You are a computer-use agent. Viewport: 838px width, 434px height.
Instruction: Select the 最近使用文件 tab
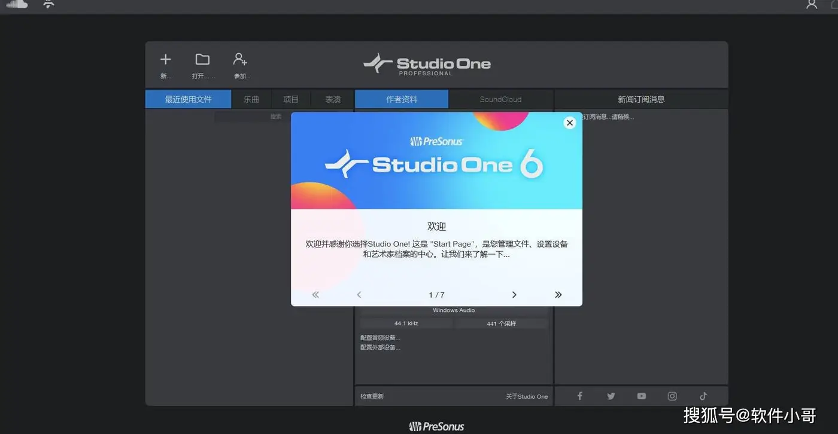pyautogui.click(x=188, y=99)
